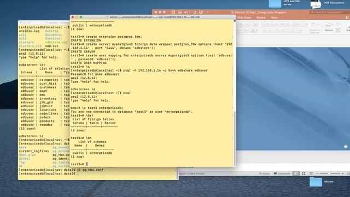
Task: Click the cursor at the test3=# prompt
Action: point(86,164)
